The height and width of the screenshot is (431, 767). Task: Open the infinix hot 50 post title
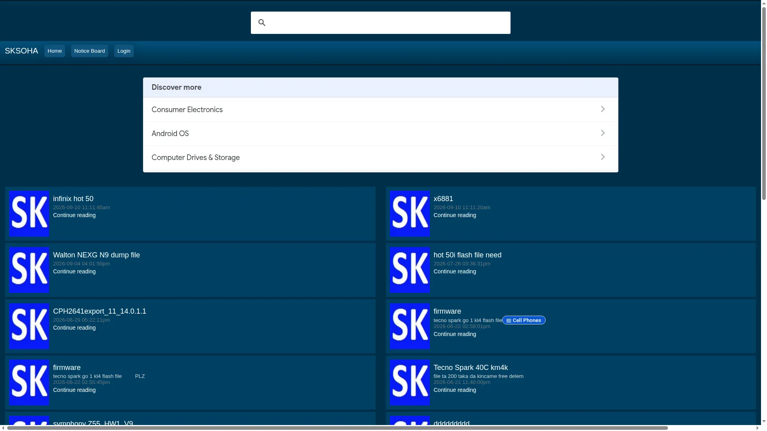click(x=73, y=199)
